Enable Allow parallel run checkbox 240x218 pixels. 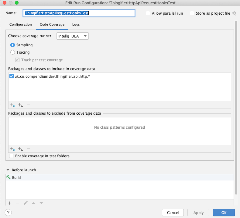tap(148, 13)
